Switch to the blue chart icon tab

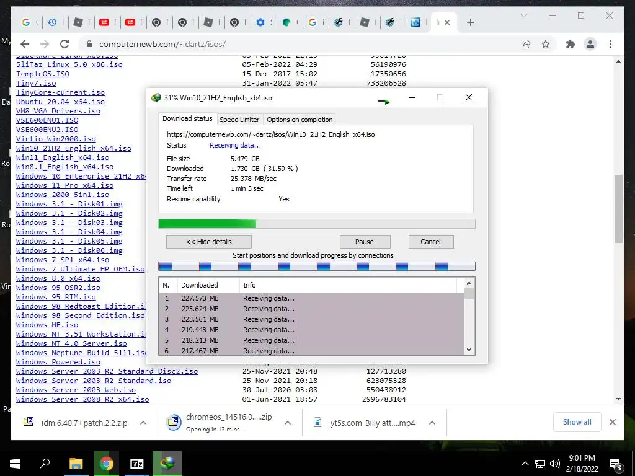point(415,23)
